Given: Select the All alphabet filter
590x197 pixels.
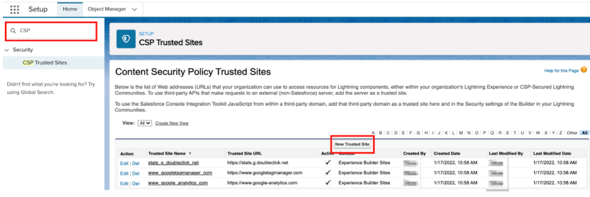Looking at the screenshot, I should click(584, 133).
